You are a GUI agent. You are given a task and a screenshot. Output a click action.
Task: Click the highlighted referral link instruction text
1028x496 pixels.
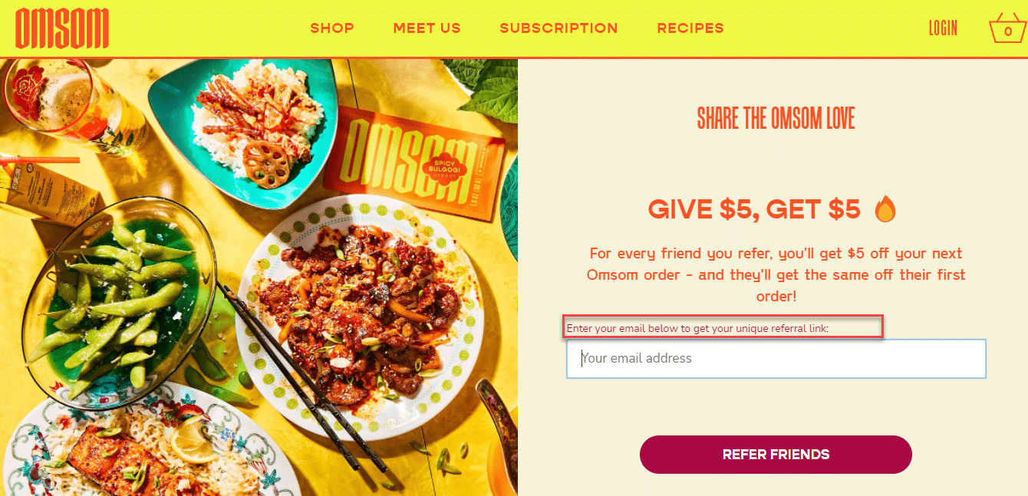(697, 328)
